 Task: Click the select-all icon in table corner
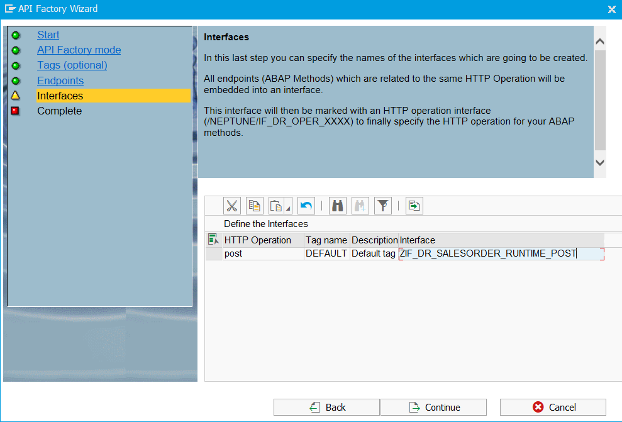point(214,240)
